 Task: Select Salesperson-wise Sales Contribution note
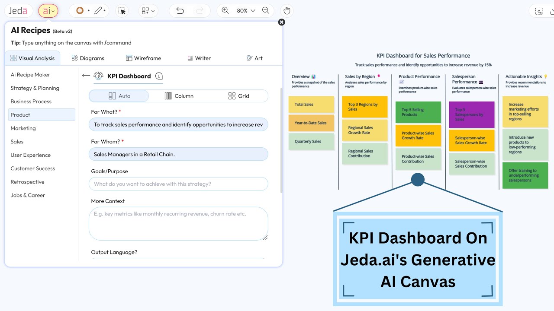point(472,164)
